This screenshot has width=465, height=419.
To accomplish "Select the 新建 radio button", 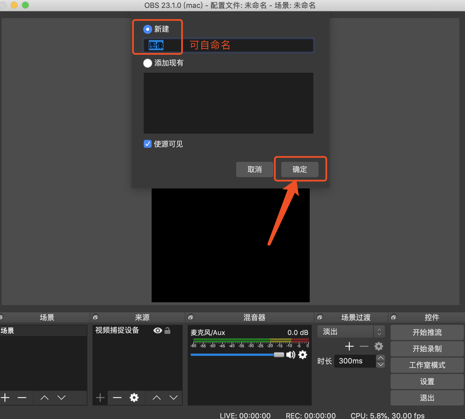I will pyautogui.click(x=148, y=29).
